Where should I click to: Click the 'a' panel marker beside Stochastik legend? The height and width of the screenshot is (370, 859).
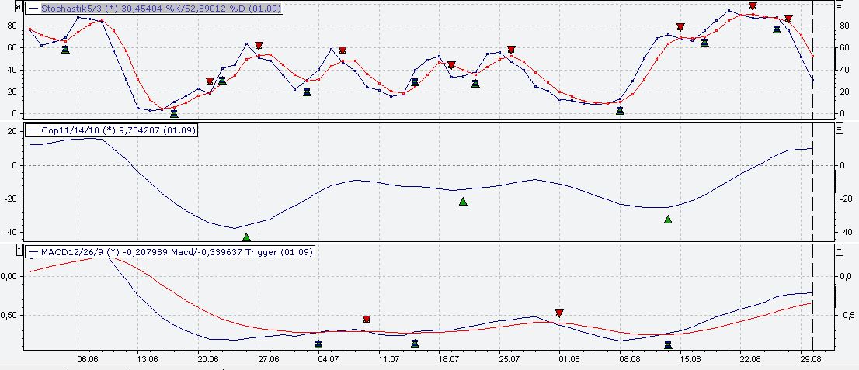tap(19, 8)
